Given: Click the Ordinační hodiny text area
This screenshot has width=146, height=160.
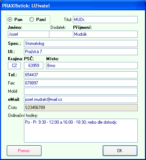Looking at the screenshot, I should [x=81, y=130].
